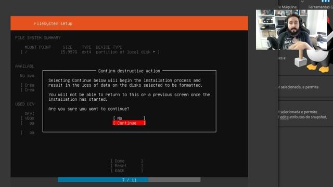Screen dimensions: 333x187
Task: Click the 7 / 11 installation progress bar
Action: (x=129, y=180)
